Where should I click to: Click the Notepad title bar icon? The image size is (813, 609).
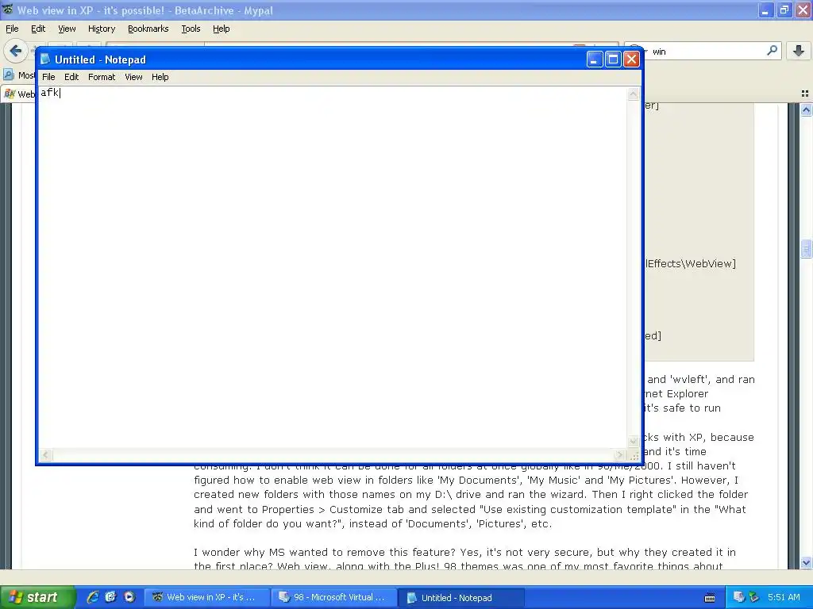[45, 59]
